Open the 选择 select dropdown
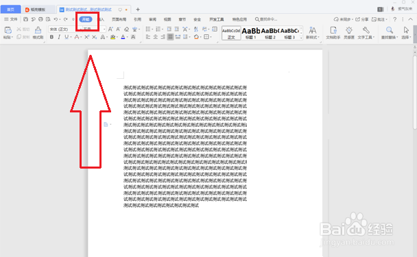Image resolution: width=417 pixels, height=257 pixels. point(406,33)
